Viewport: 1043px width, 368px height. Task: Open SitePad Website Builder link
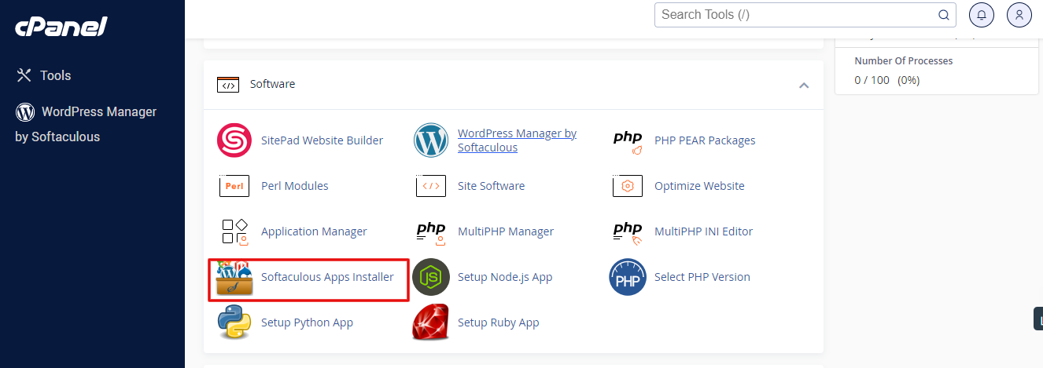click(322, 140)
